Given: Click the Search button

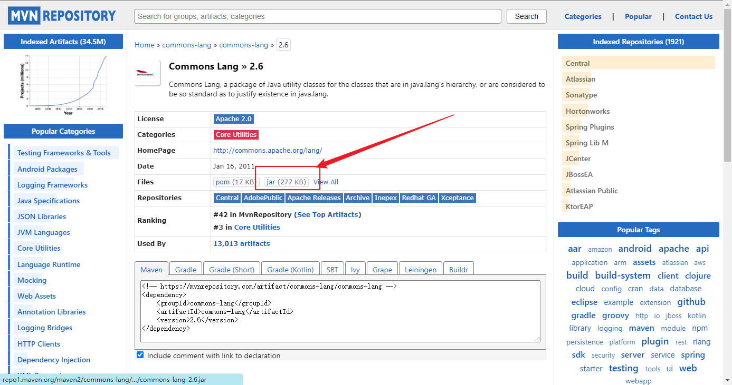Looking at the screenshot, I should tap(526, 16).
